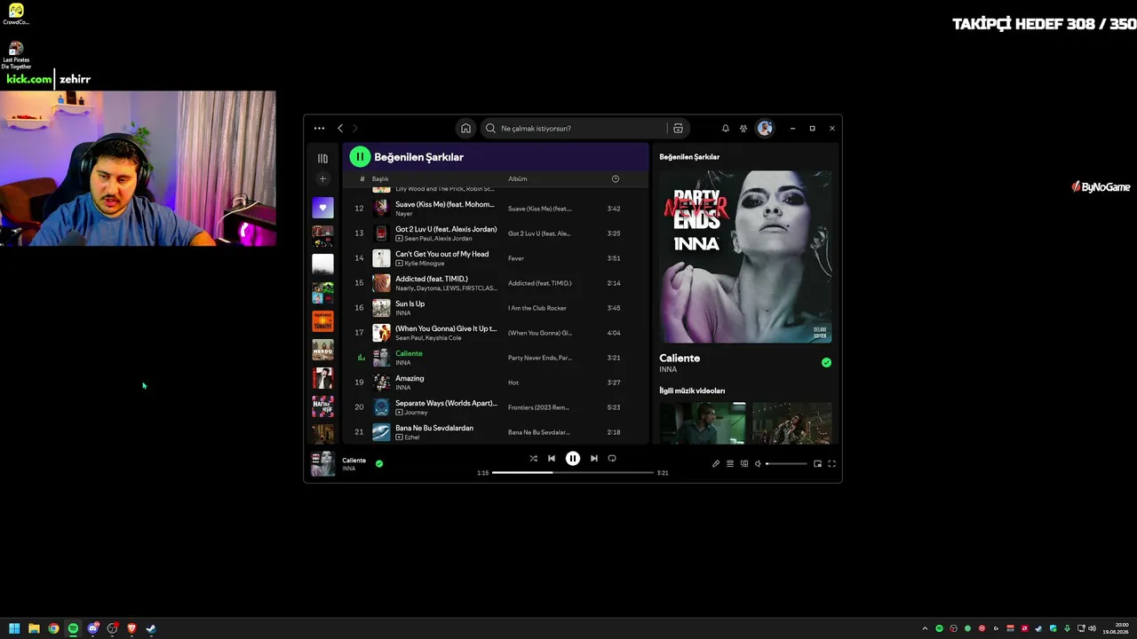Mute volume with the speaker icon
Viewport: 1137px width, 639px height.
[758, 463]
